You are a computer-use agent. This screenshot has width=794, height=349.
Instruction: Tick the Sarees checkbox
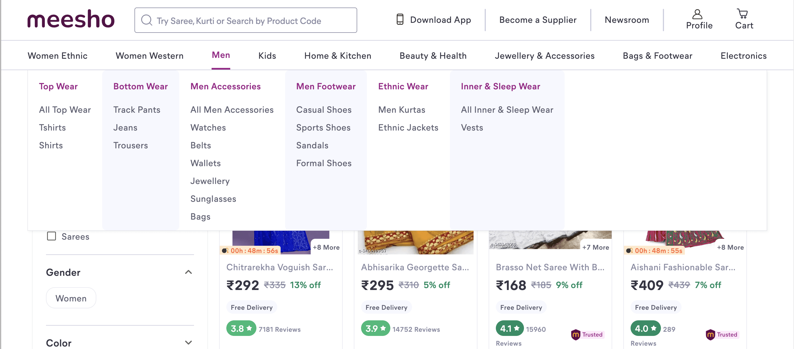click(52, 236)
